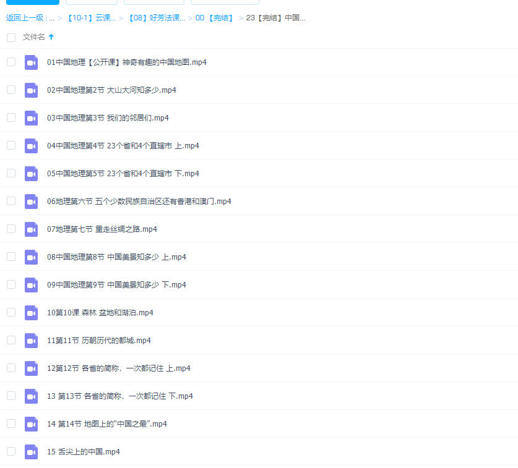
Task: Select checkbox for 09中国地理第9节 中国美景知多少 下
Action: pyautogui.click(x=11, y=284)
